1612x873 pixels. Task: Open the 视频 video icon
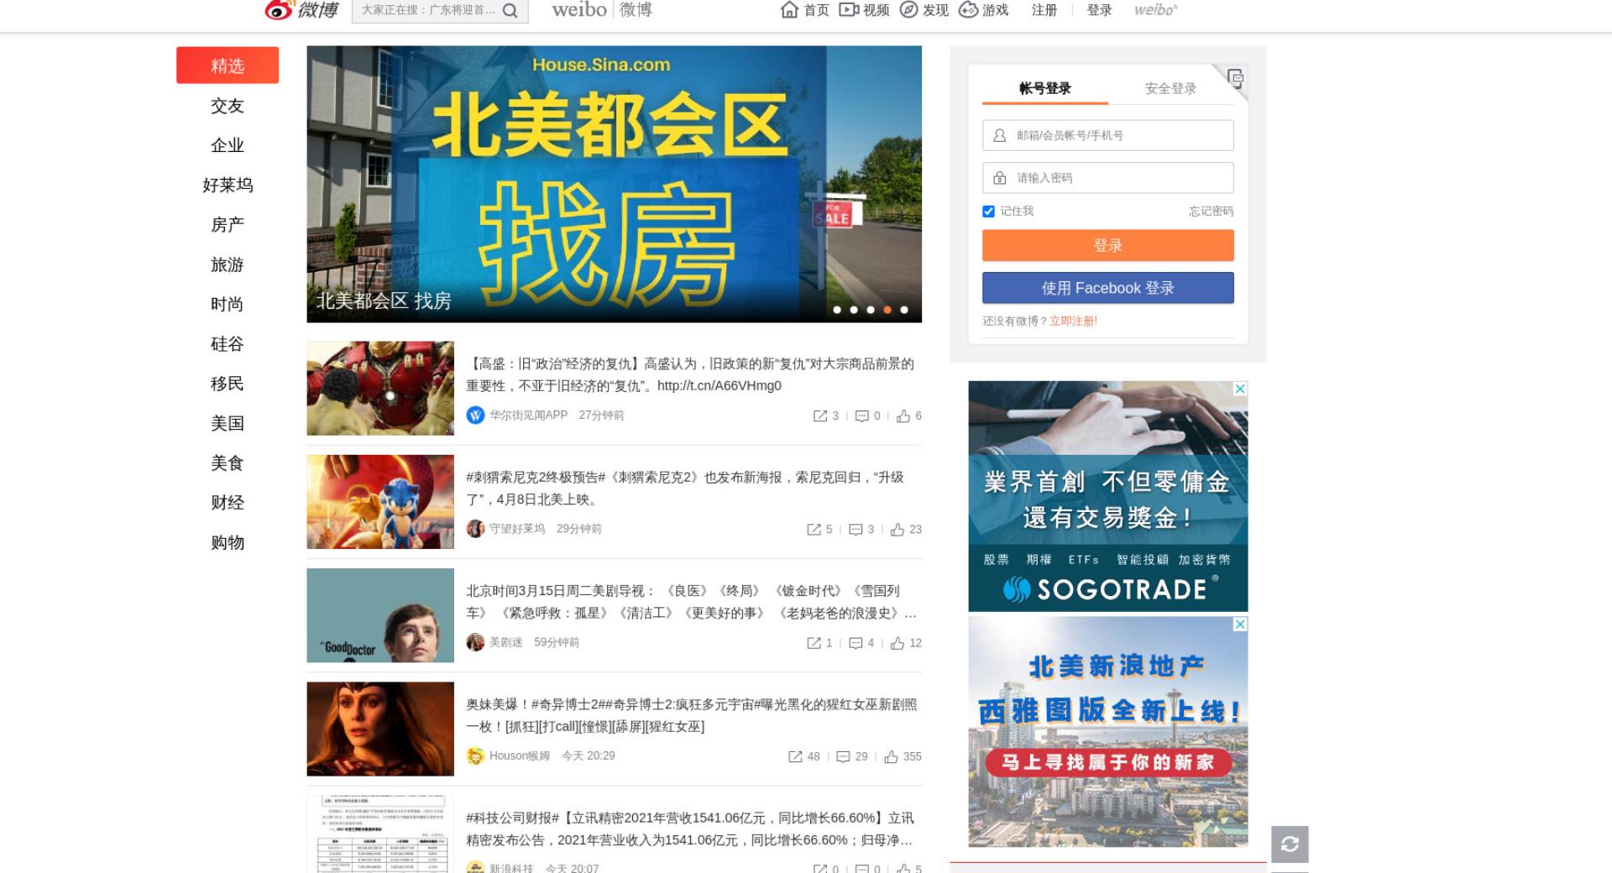(x=849, y=9)
